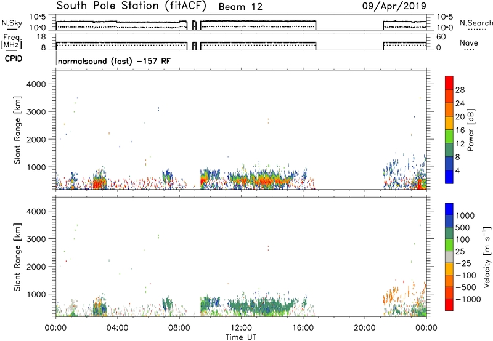Click the 'CPID' label
Viewport: 493px width, 341px height.
(14, 58)
